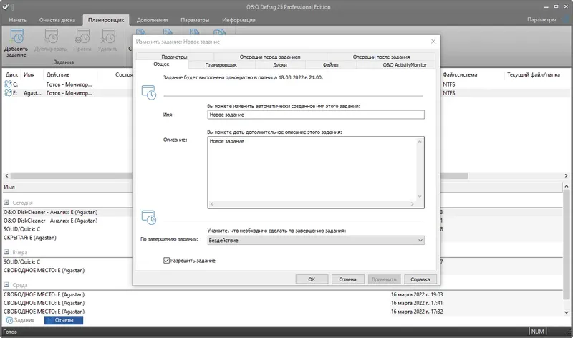Collapse the Вчера report group
This screenshot has height=338, width=573.
coord(6,252)
